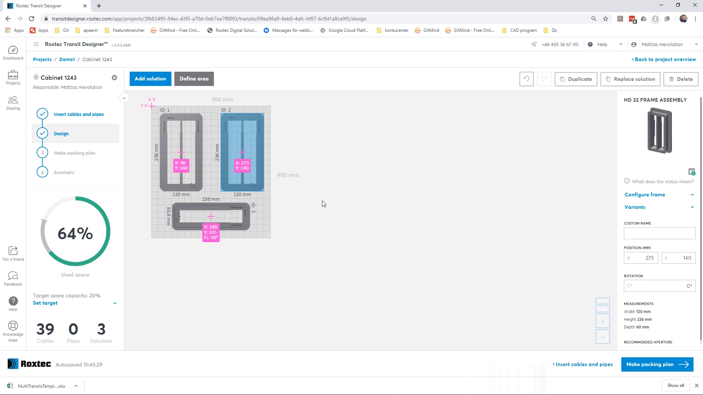The width and height of the screenshot is (703, 395).
Task: Click the Add solution button
Action: pos(150,79)
